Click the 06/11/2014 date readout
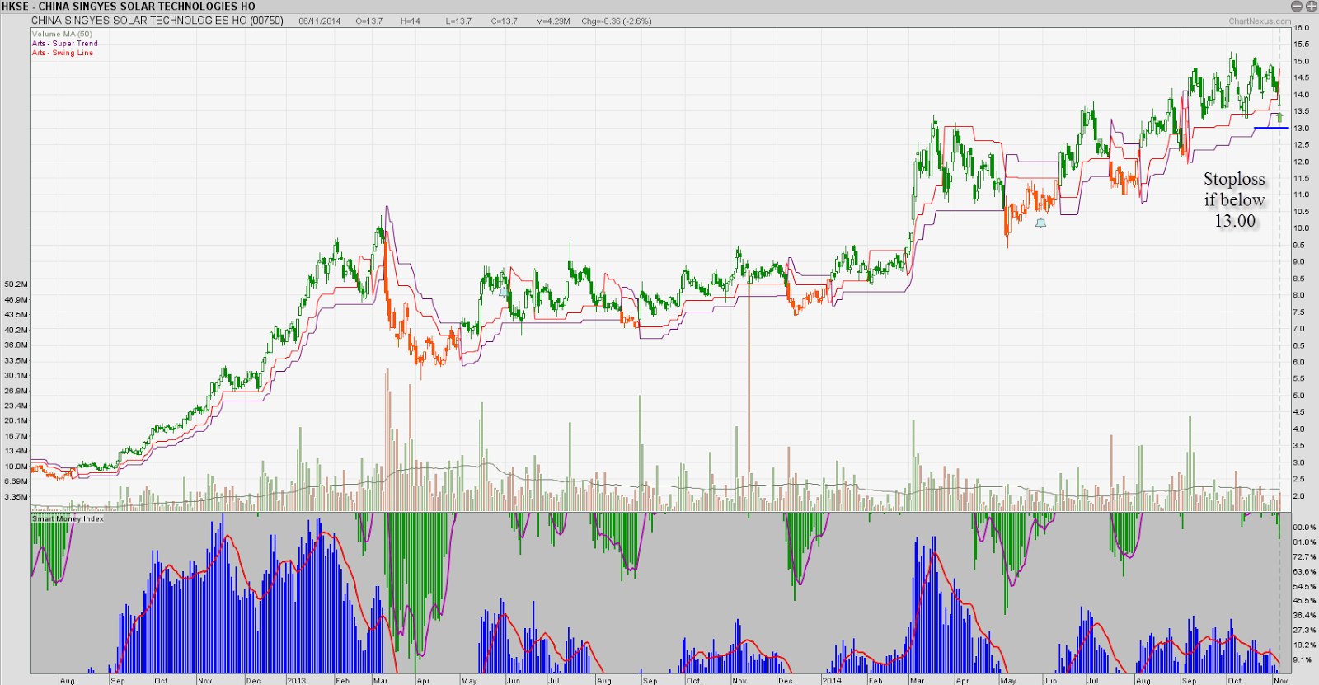This screenshot has height=685, width=1319. tap(320, 21)
